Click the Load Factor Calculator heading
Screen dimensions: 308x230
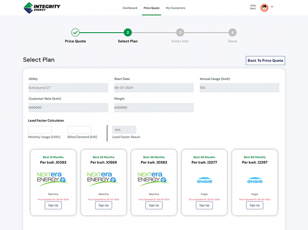pos(46,121)
